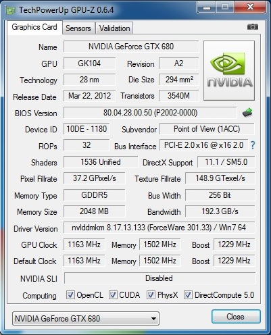271x335 pixels.
Task: Toggle the OpenCL checkbox
Action: pyautogui.click(x=70, y=295)
